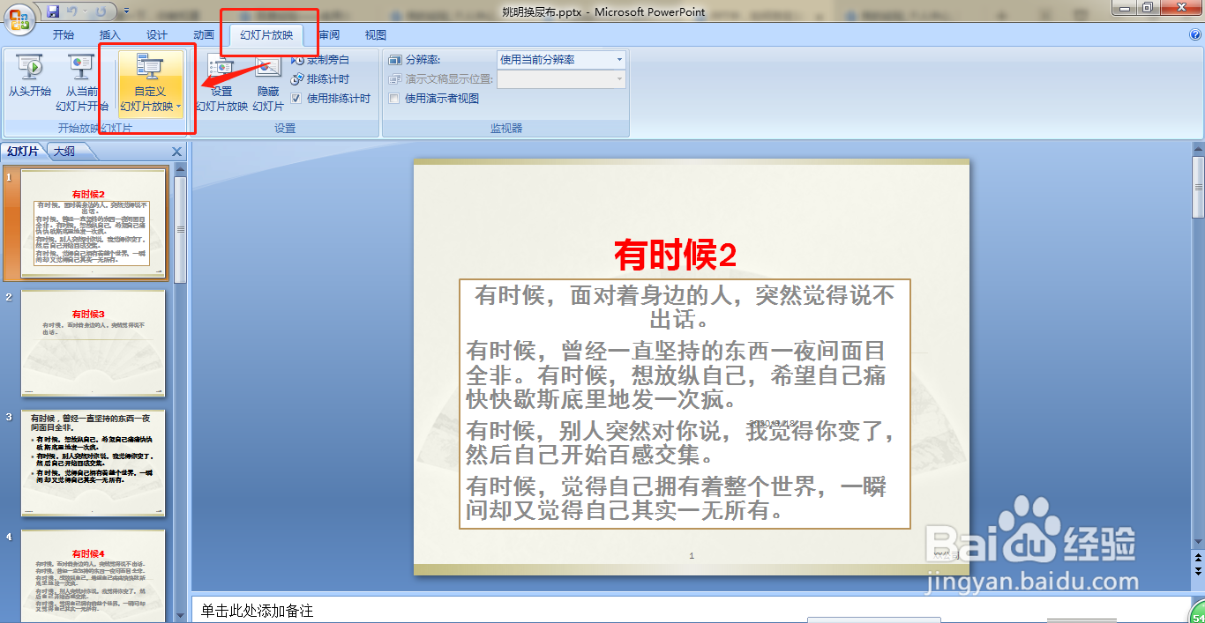Uncheck 使用排练计时 use rehearsed timings

click(x=296, y=98)
